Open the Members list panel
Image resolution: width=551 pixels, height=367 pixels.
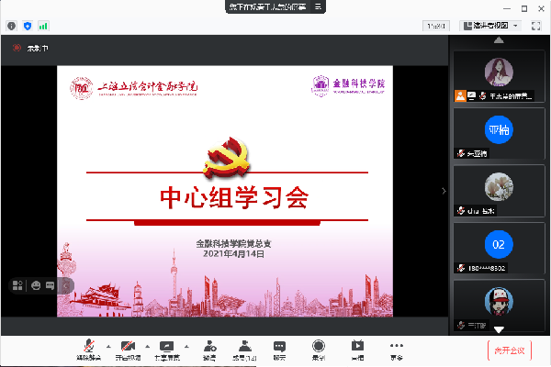[x=244, y=347]
